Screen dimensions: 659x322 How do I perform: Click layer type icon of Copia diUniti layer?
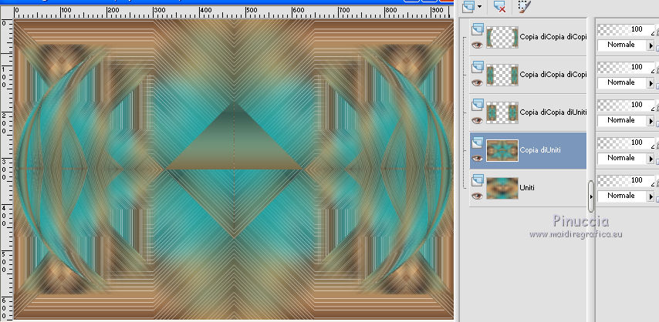(478, 143)
